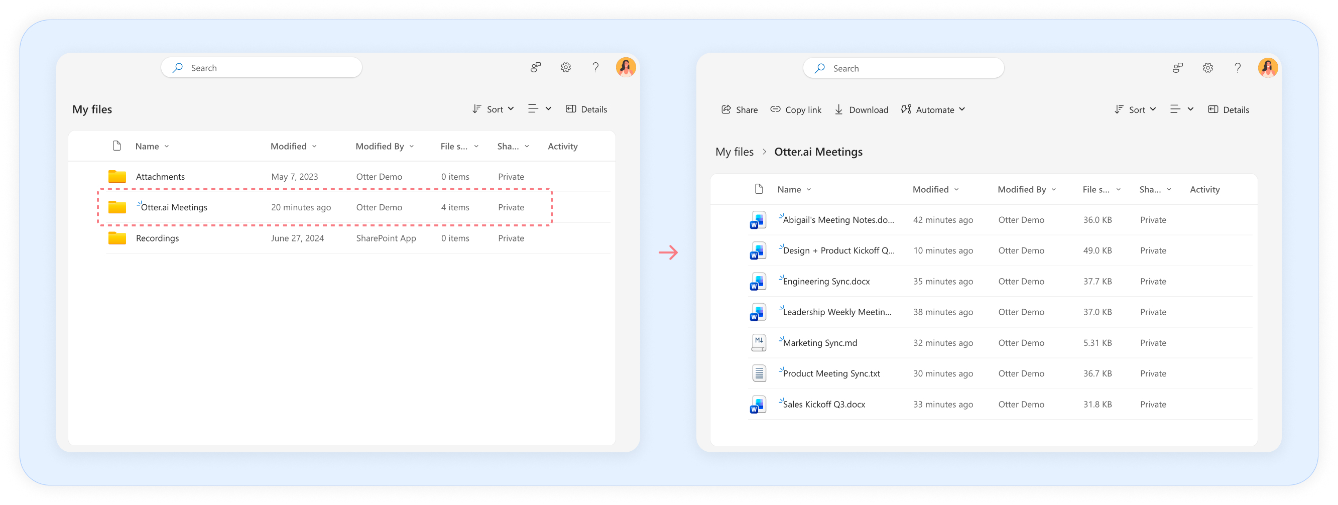The image size is (1338, 505).
Task: Open the view options dropdown in the right panel
Action: 1182,109
